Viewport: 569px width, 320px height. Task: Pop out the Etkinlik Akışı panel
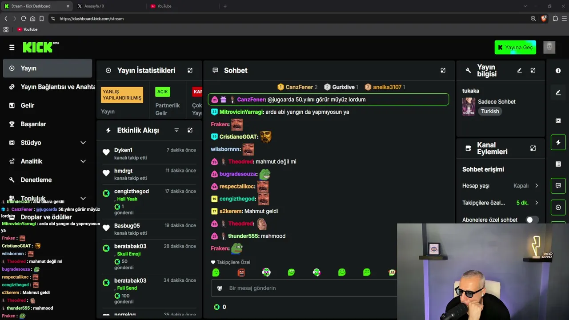[x=190, y=130]
